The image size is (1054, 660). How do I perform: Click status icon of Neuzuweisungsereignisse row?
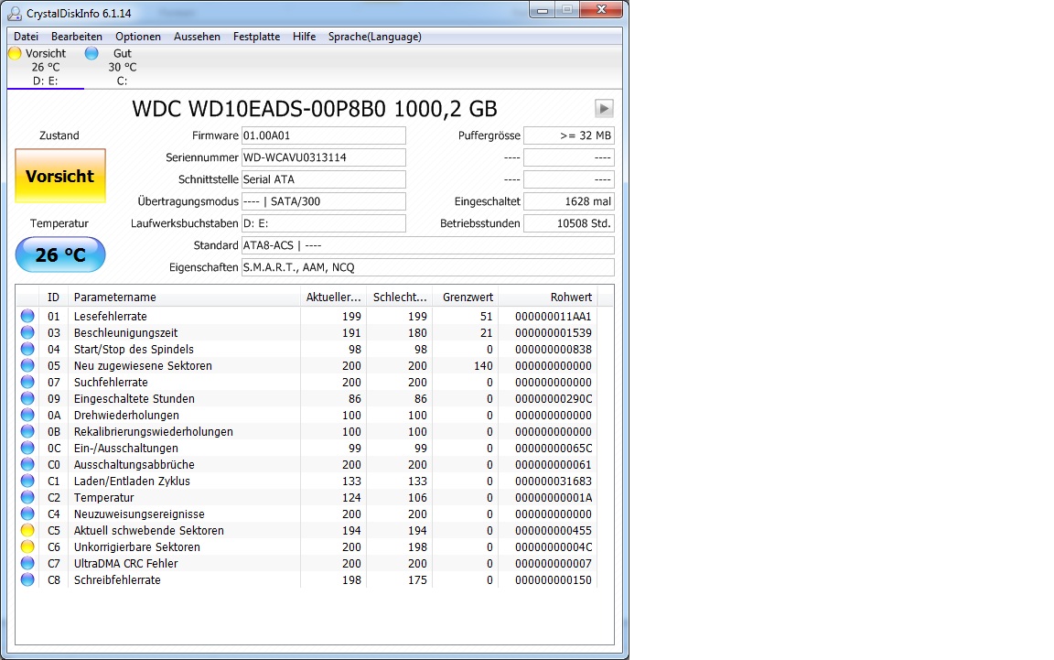pos(27,514)
